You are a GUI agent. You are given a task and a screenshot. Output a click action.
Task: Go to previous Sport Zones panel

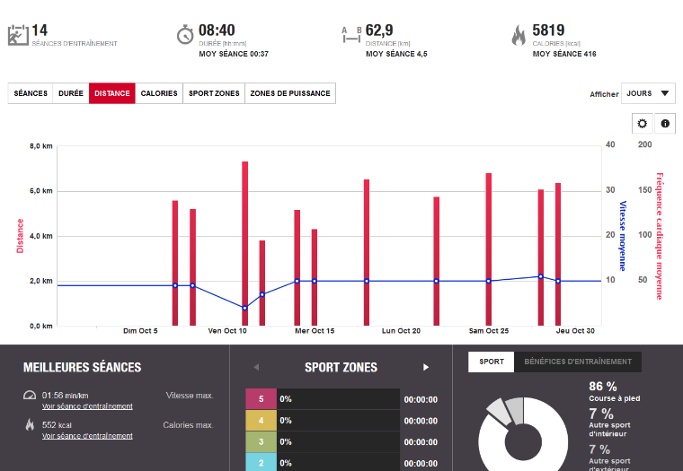[x=255, y=367]
